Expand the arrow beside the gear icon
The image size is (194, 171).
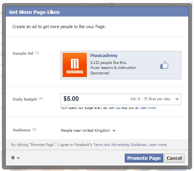coord(18,158)
